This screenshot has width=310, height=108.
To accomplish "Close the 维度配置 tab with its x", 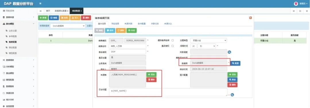I will point(81,11).
